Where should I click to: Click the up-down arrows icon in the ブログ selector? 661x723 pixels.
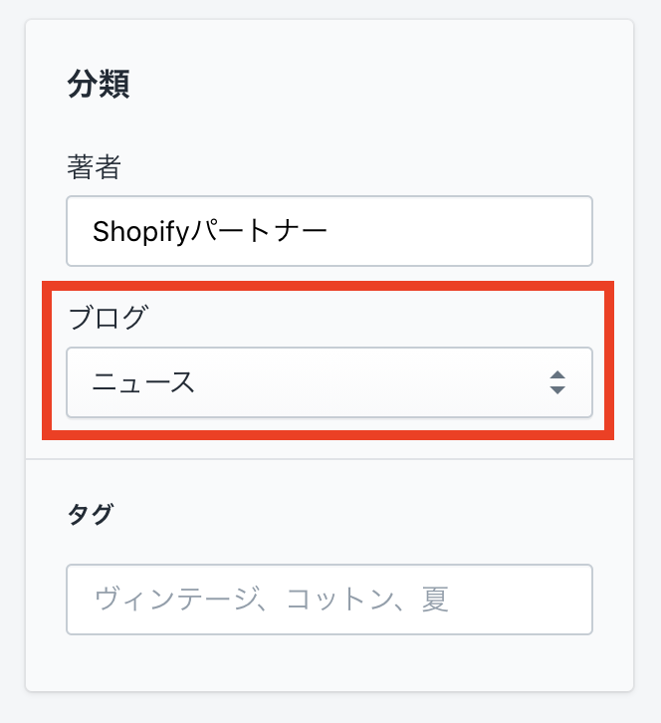pyautogui.click(x=557, y=382)
